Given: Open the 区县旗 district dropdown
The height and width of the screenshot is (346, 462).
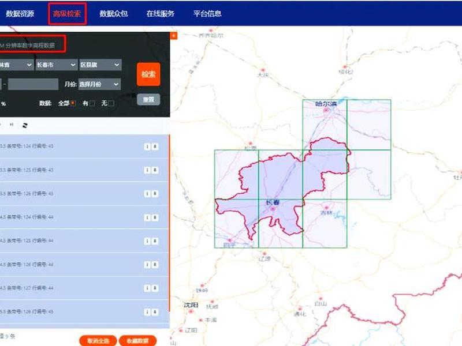Looking at the screenshot, I should tap(100, 65).
